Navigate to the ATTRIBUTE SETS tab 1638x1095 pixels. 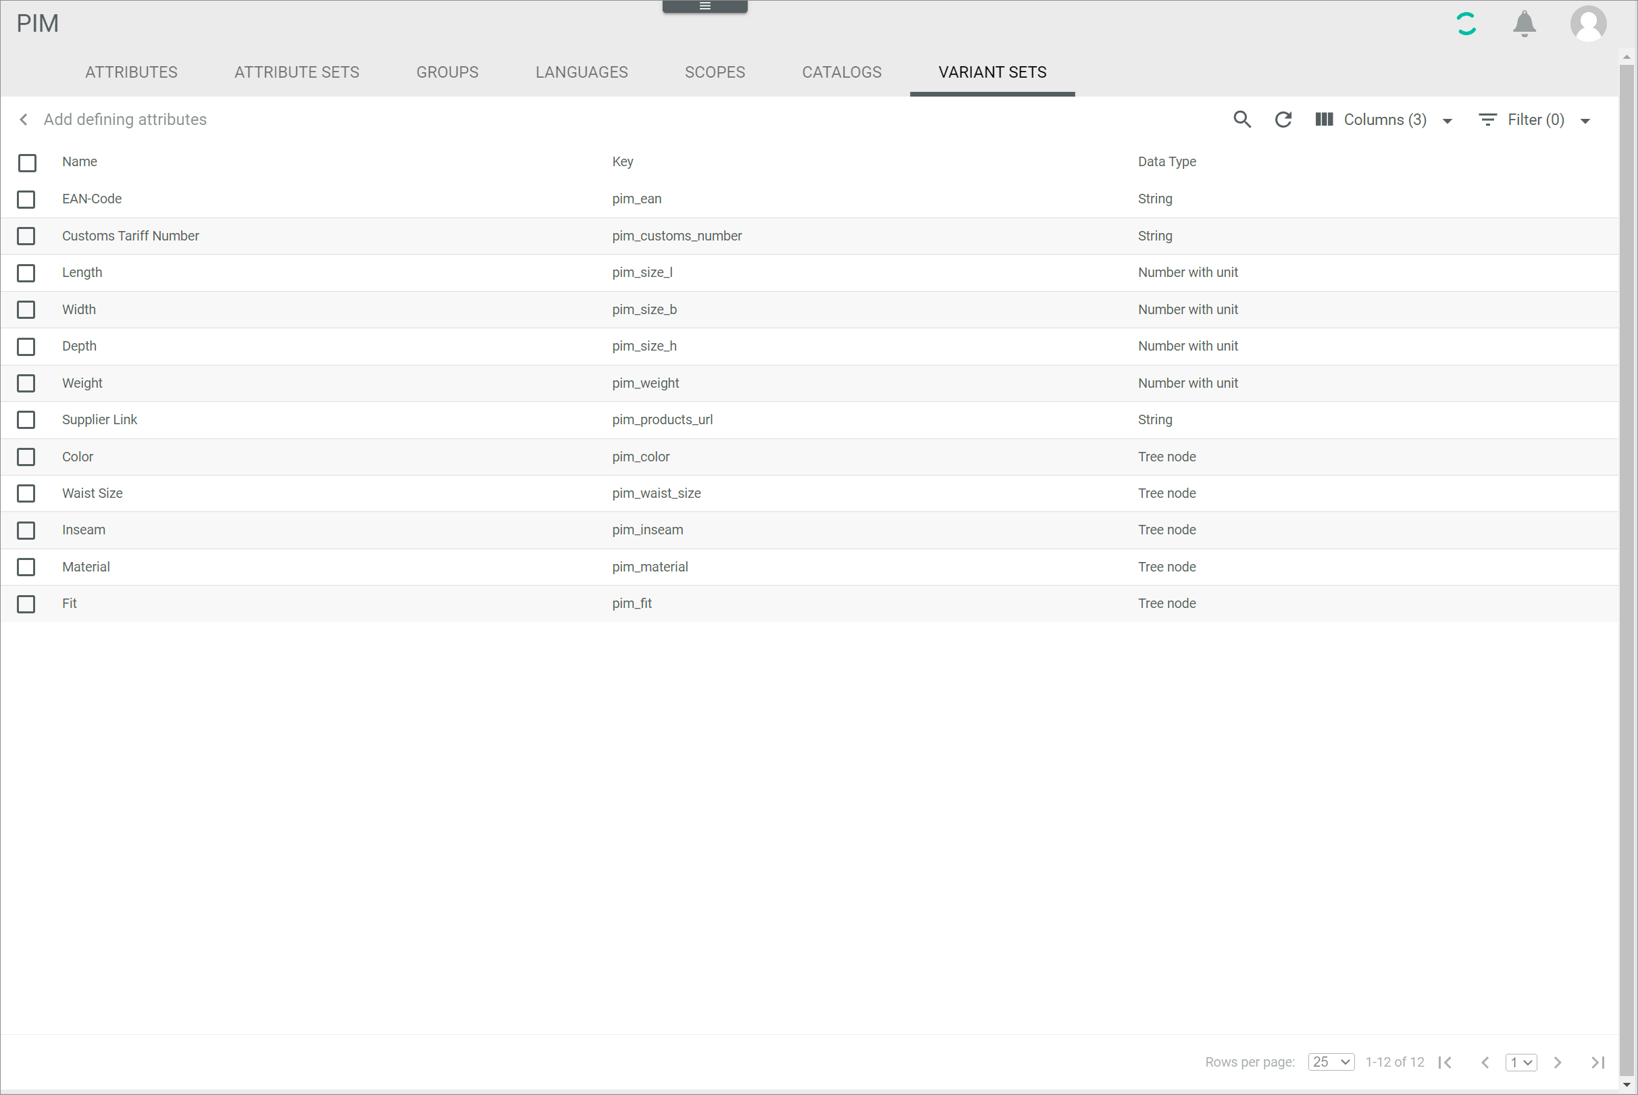coord(297,72)
